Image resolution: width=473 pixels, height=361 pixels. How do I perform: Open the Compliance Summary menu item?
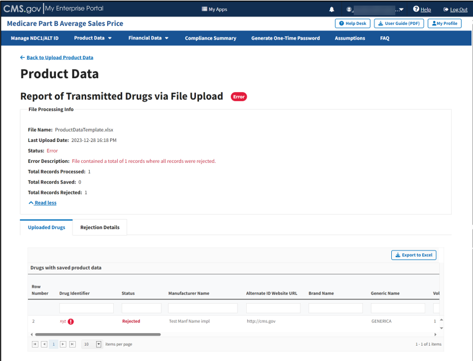tap(210, 38)
